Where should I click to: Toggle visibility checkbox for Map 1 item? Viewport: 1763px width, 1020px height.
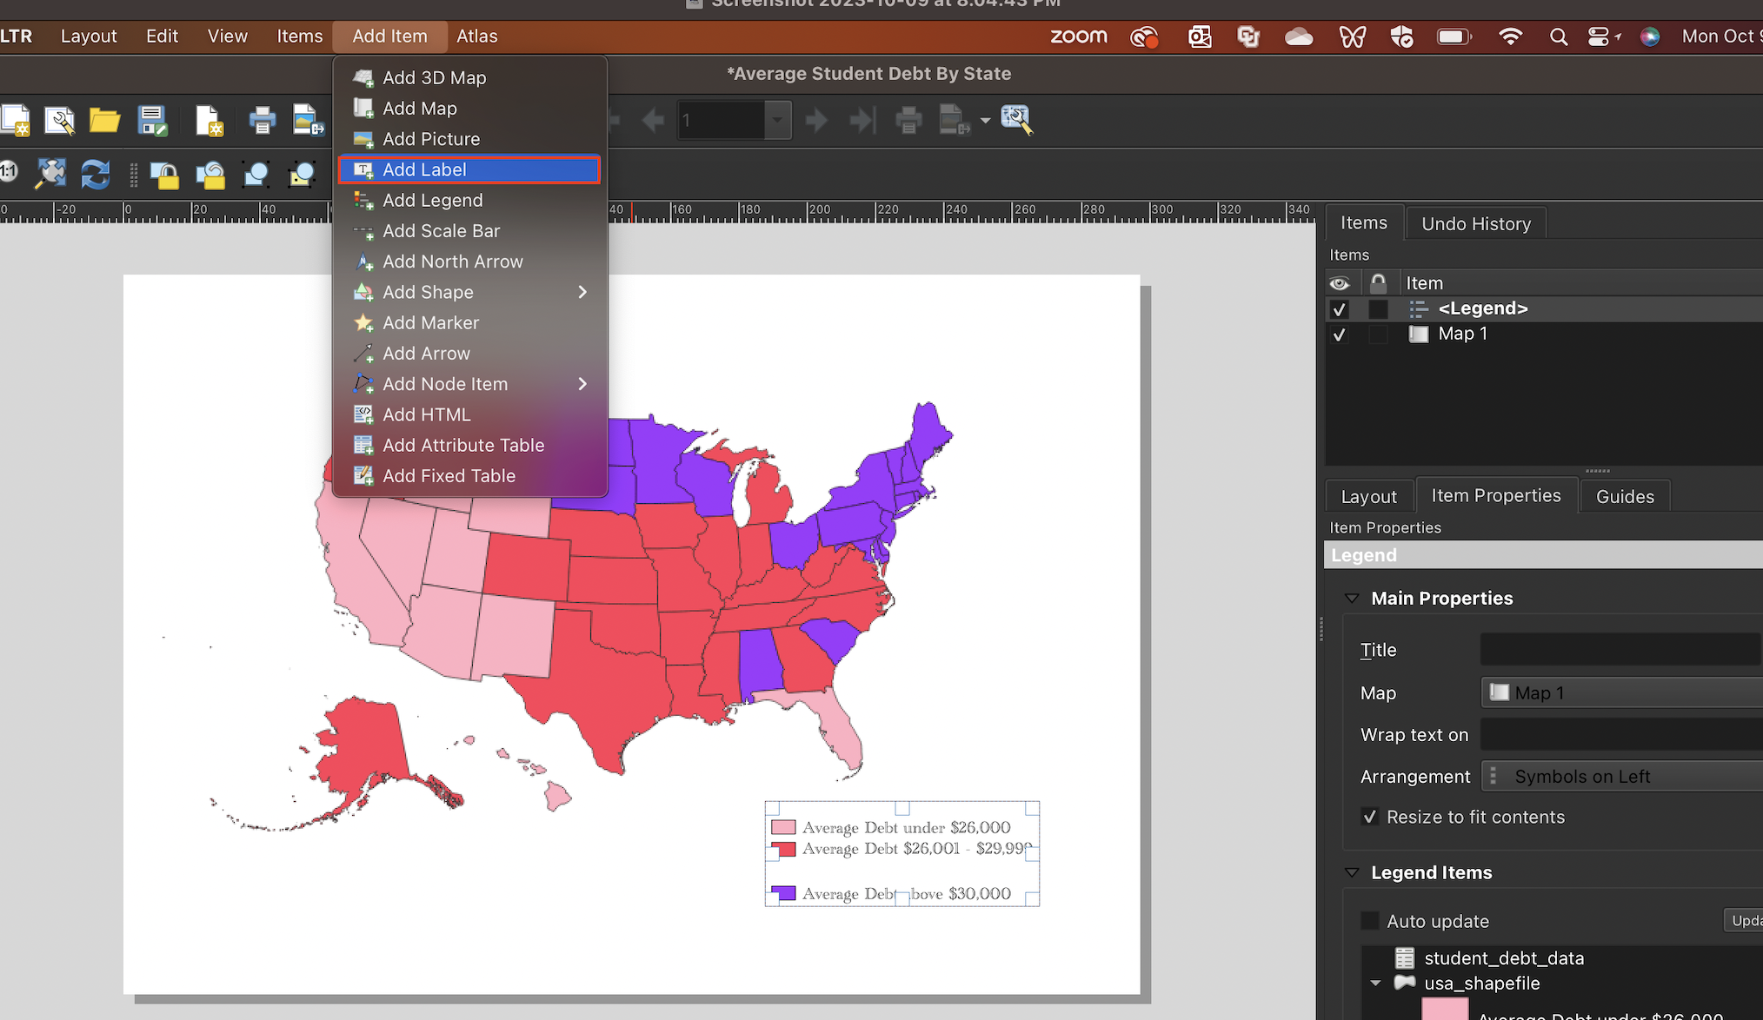pyautogui.click(x=1339, y=334)
